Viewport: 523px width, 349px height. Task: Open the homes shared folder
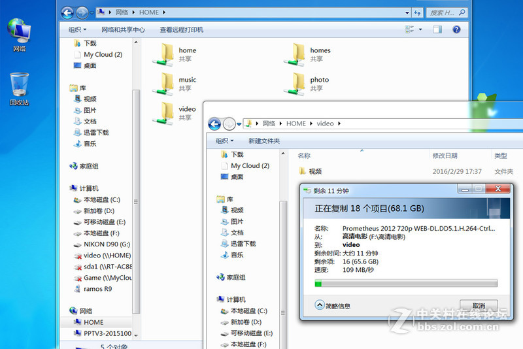(x=307, y=54)
